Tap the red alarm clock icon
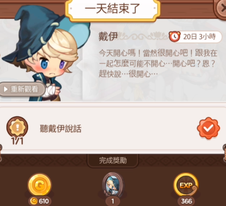 [x=175, y=37]
